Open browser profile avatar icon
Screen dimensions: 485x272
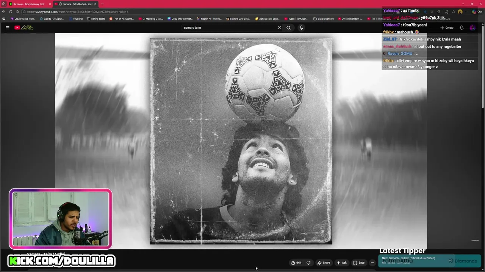[x=460, y=12]
